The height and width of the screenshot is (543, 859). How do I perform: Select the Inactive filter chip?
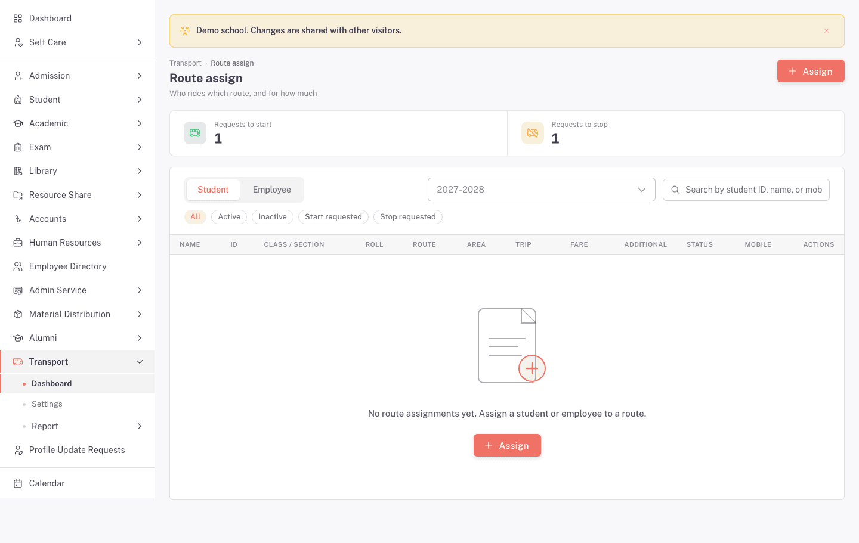[x=273, y=217]
